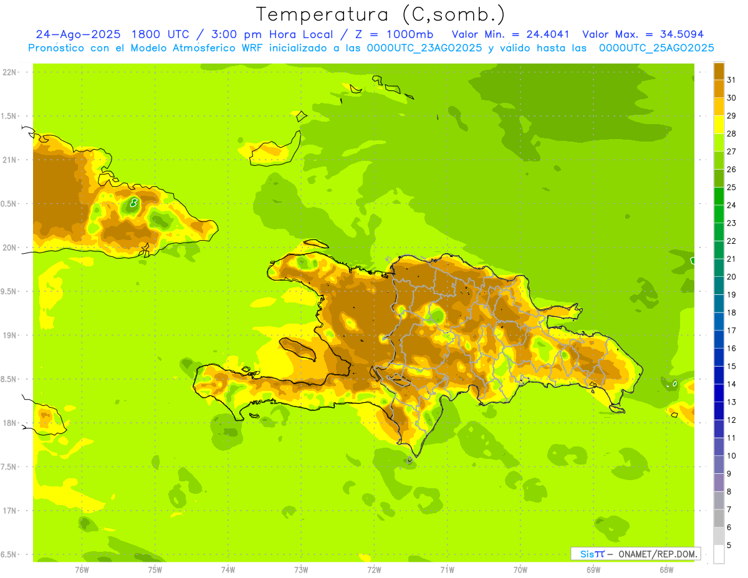Viewport: 748px width, 578px height.
Task: Click the colorbar label "10"
Action: pyautogui.click(x=732, y=456)
